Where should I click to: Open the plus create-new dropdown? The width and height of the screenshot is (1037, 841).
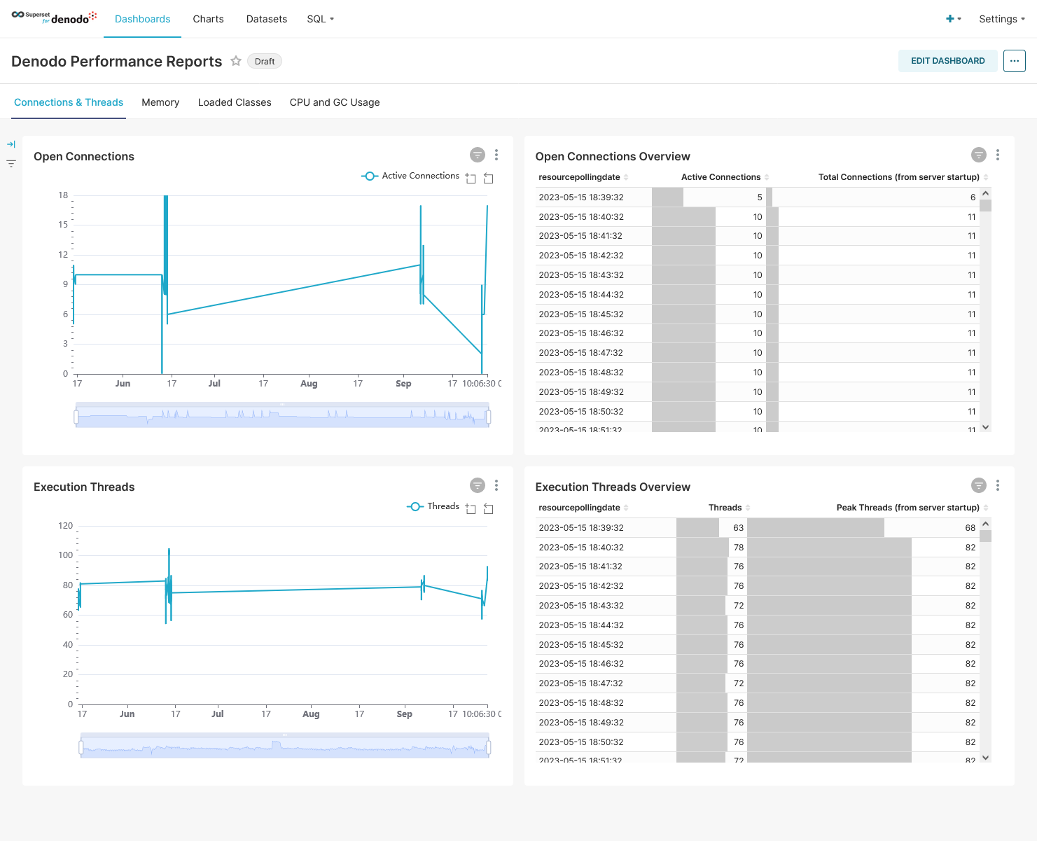[954, 19]
